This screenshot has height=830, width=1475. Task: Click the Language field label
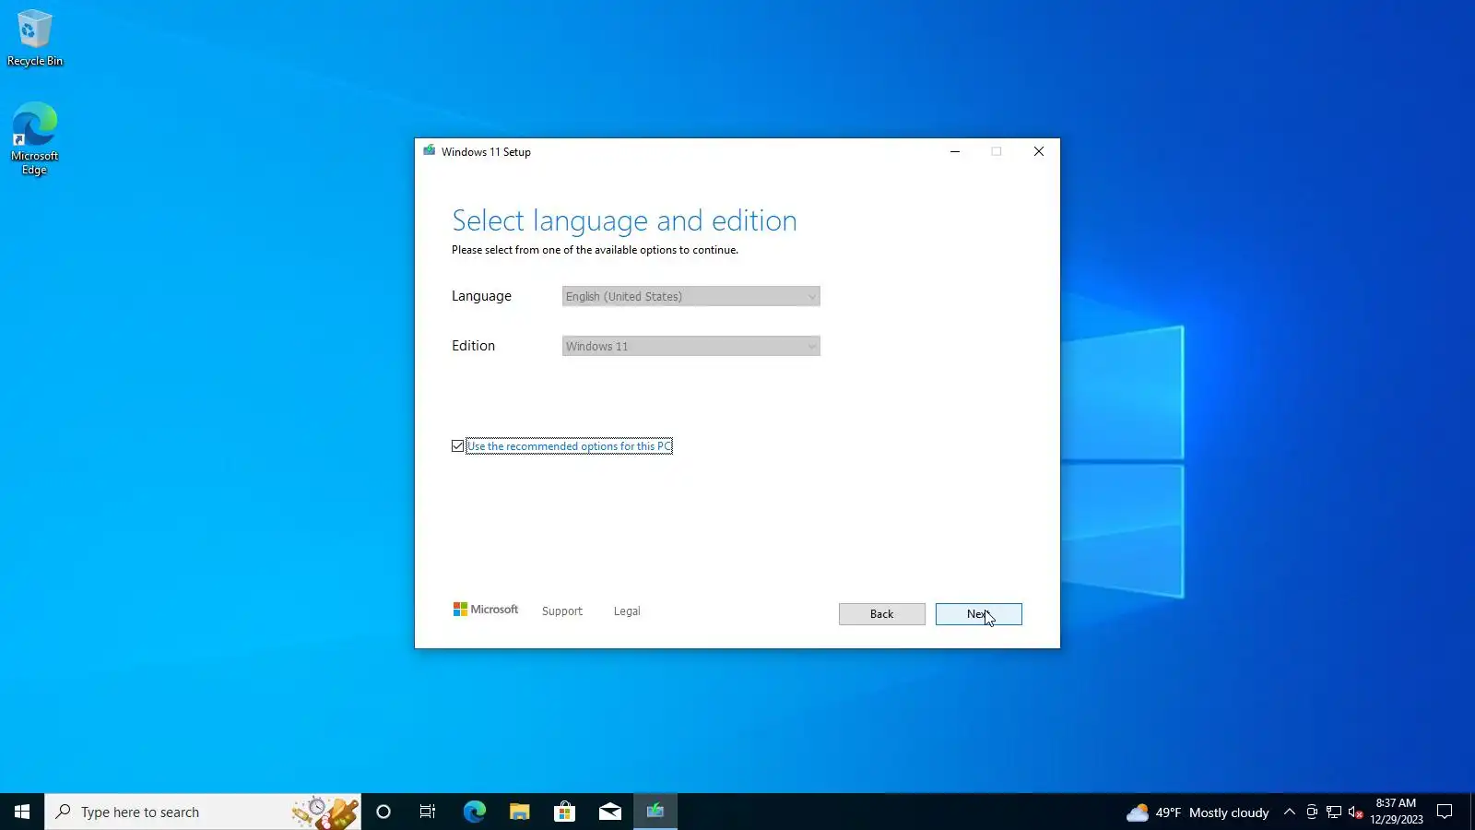481,296
